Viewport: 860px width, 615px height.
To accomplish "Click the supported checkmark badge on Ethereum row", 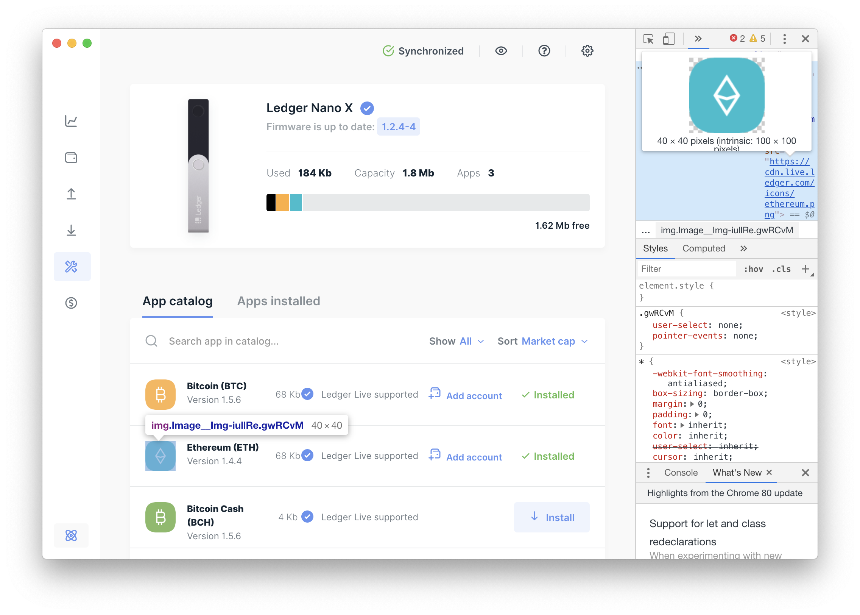I will point(307,456).
